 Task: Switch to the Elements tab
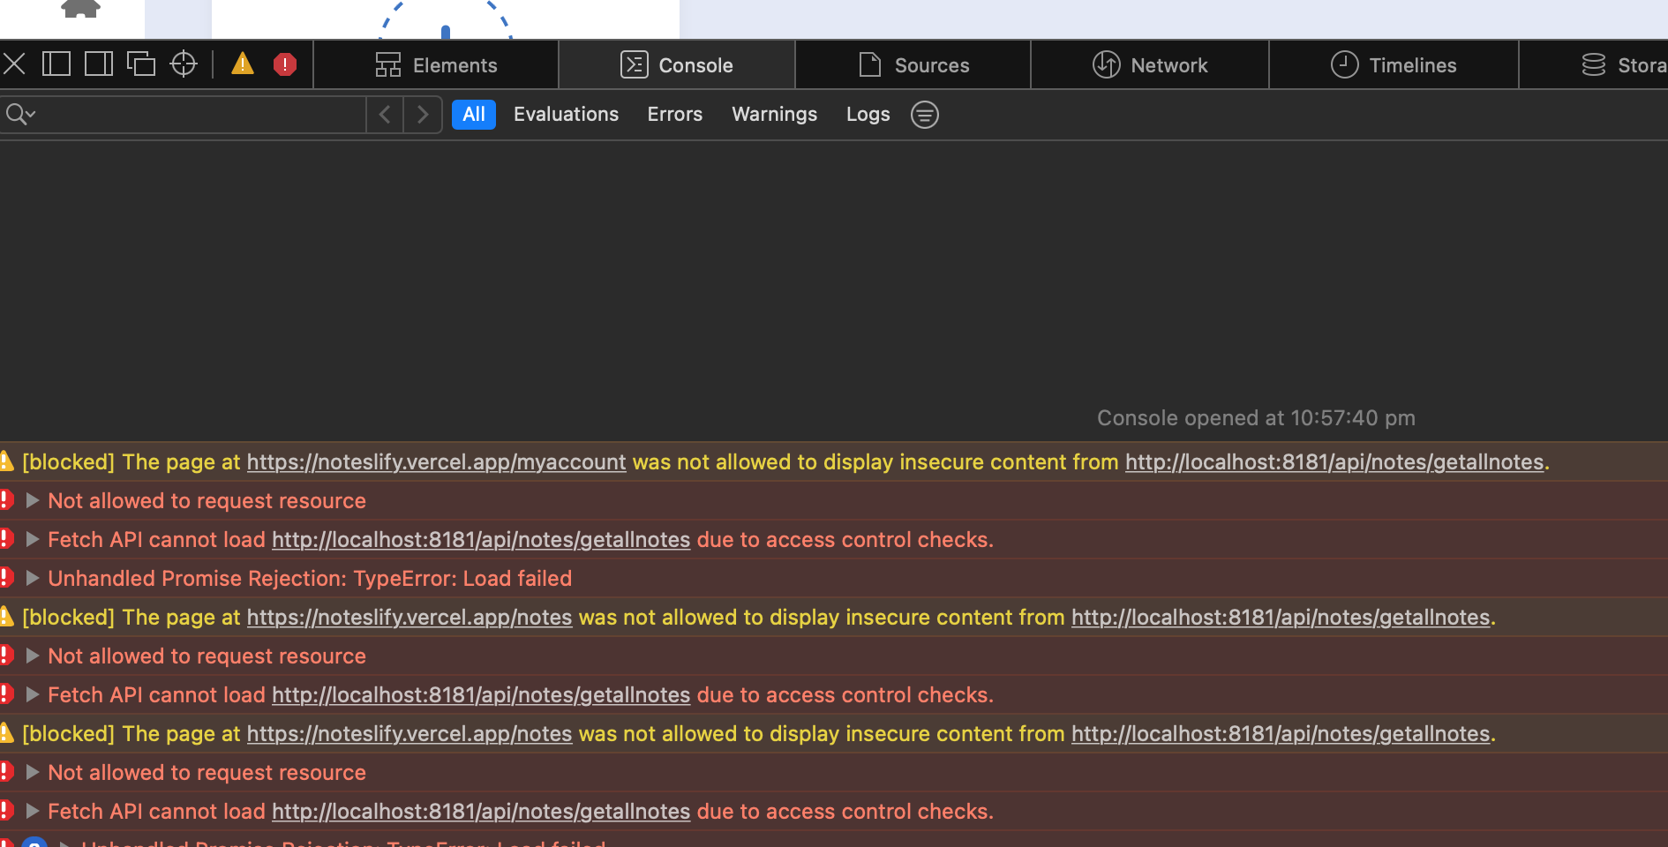pyautogui.click(x=436, y=65)
